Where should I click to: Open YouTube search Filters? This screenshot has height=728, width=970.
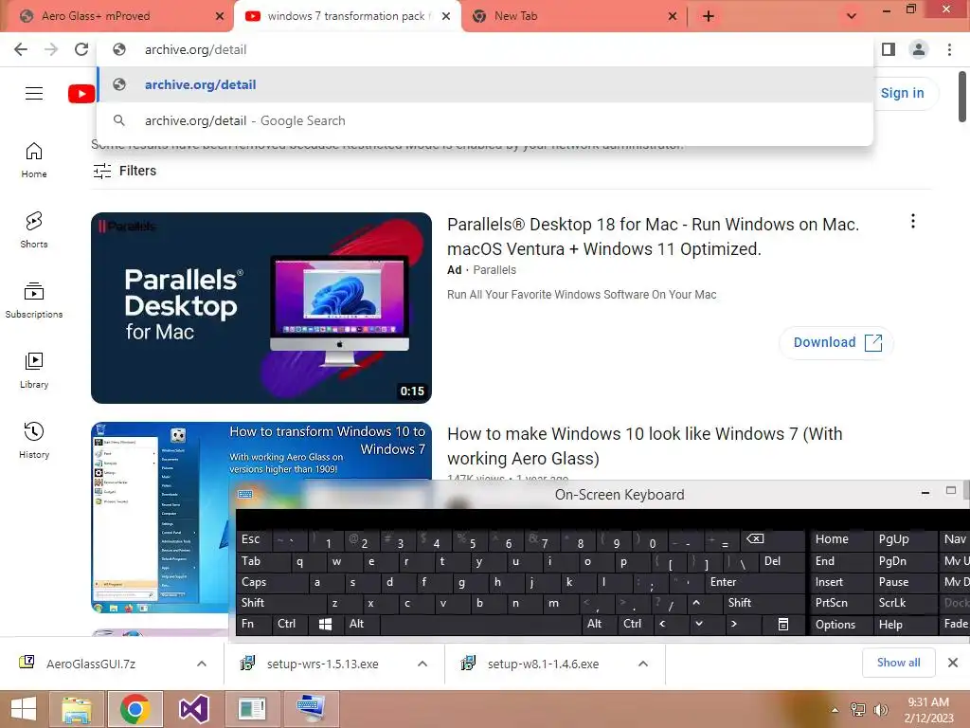point(125,171)
